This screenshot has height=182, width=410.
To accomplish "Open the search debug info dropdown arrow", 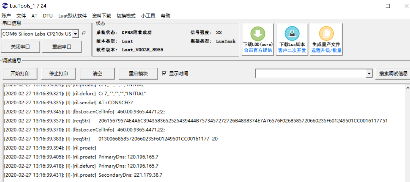I will tap(369, 74).
